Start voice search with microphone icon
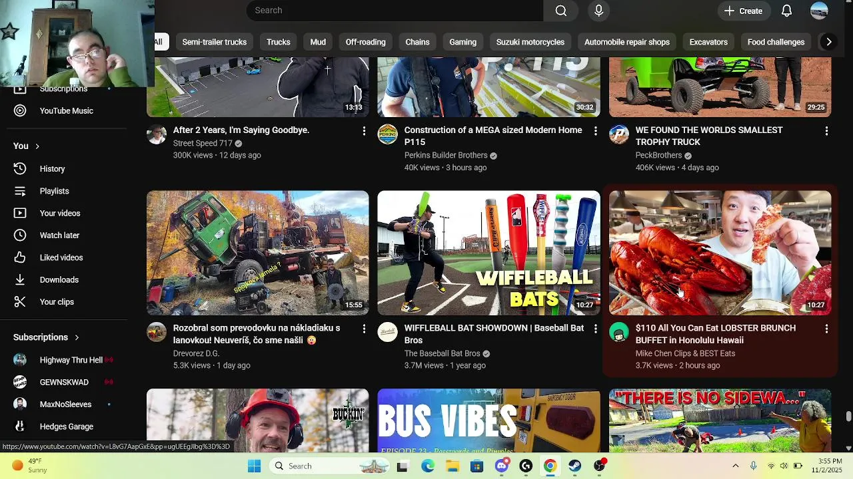 [598, 11]
